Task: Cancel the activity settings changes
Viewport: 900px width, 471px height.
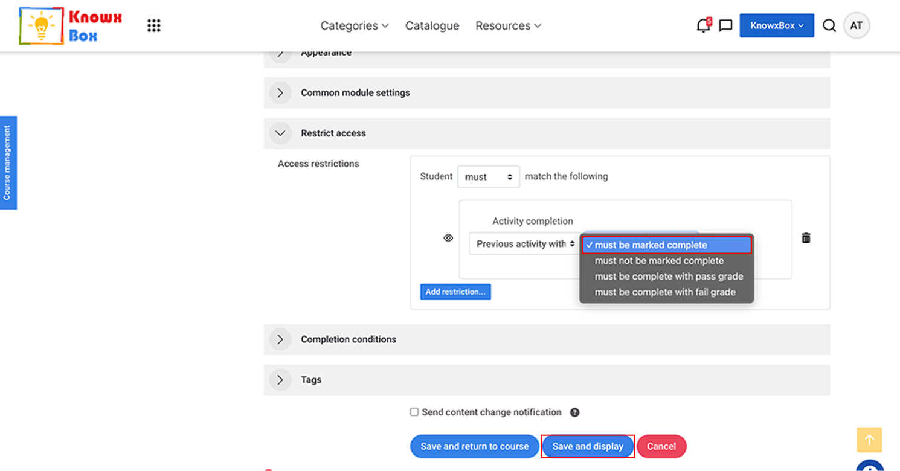Action: click(x=661, y=446)
